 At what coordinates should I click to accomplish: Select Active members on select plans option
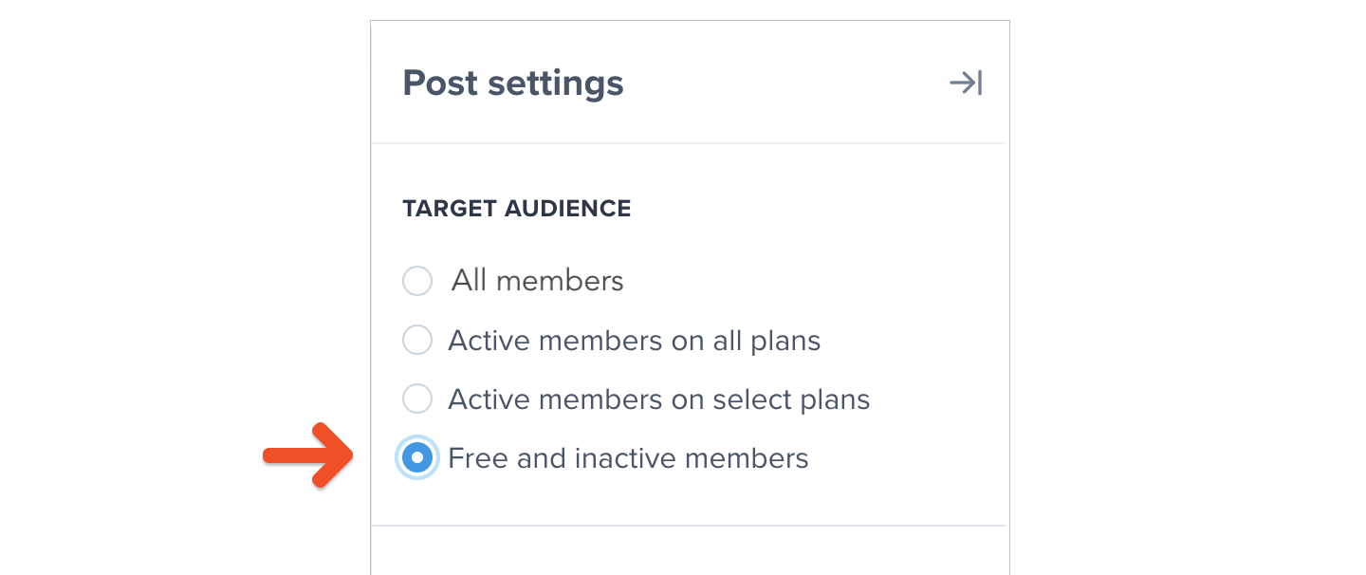point(417,399)
